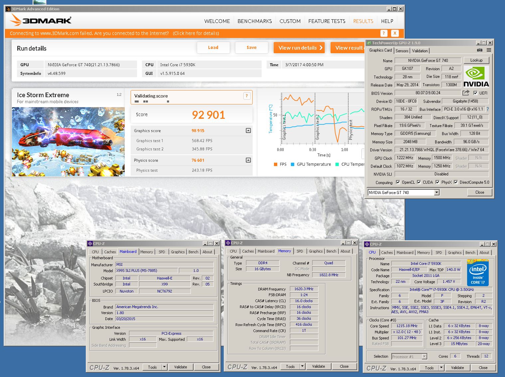Open the BENCHMARKS menu in 3DMark
505x377 pixels.
pyautogui.click(x=255, y=21)
